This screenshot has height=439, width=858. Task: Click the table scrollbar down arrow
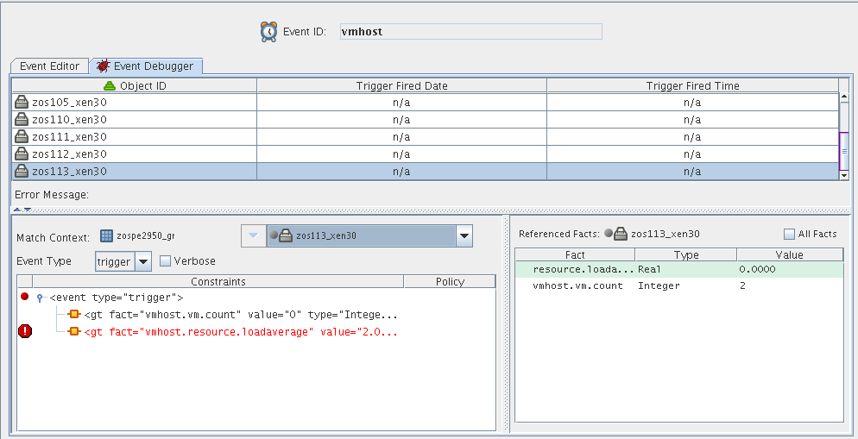(844, 174)
